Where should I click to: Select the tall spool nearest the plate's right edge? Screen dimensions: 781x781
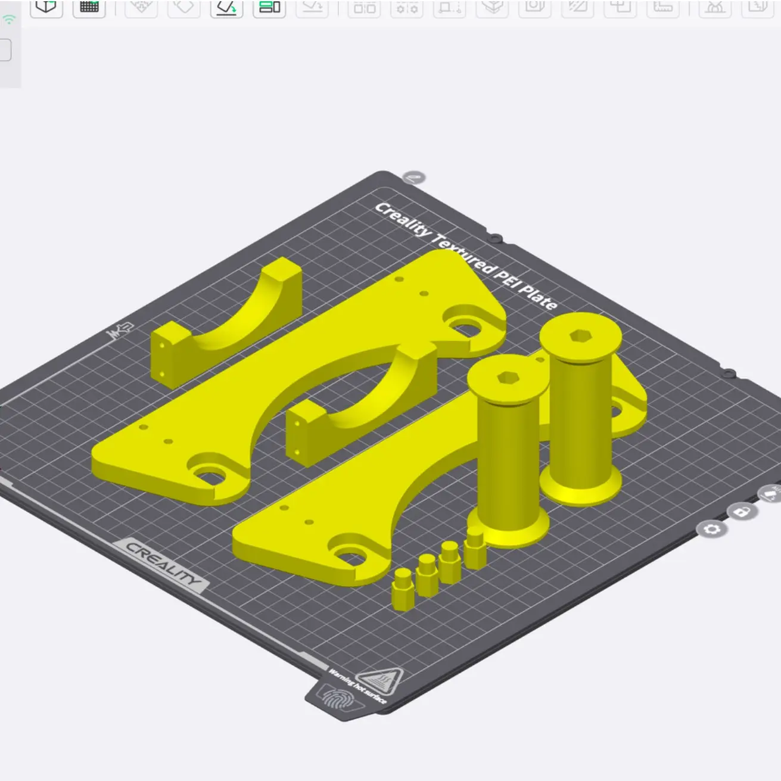coord(581,417)
